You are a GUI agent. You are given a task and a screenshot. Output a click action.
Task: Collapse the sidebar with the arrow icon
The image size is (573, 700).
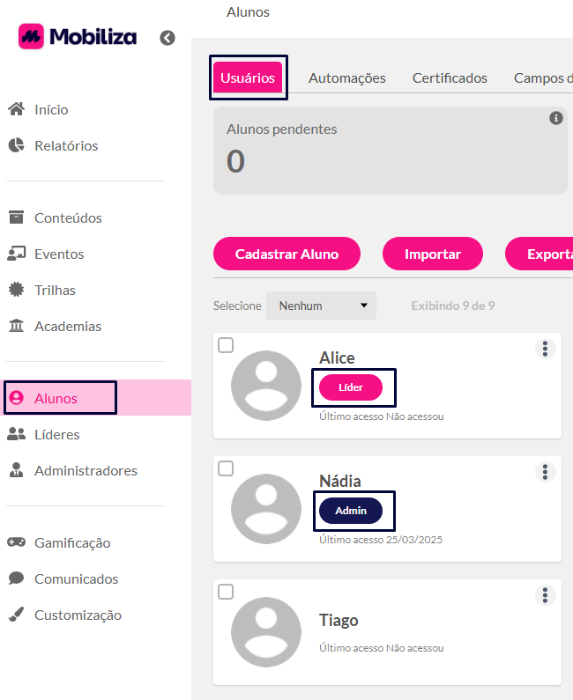(x=167, y=38)
